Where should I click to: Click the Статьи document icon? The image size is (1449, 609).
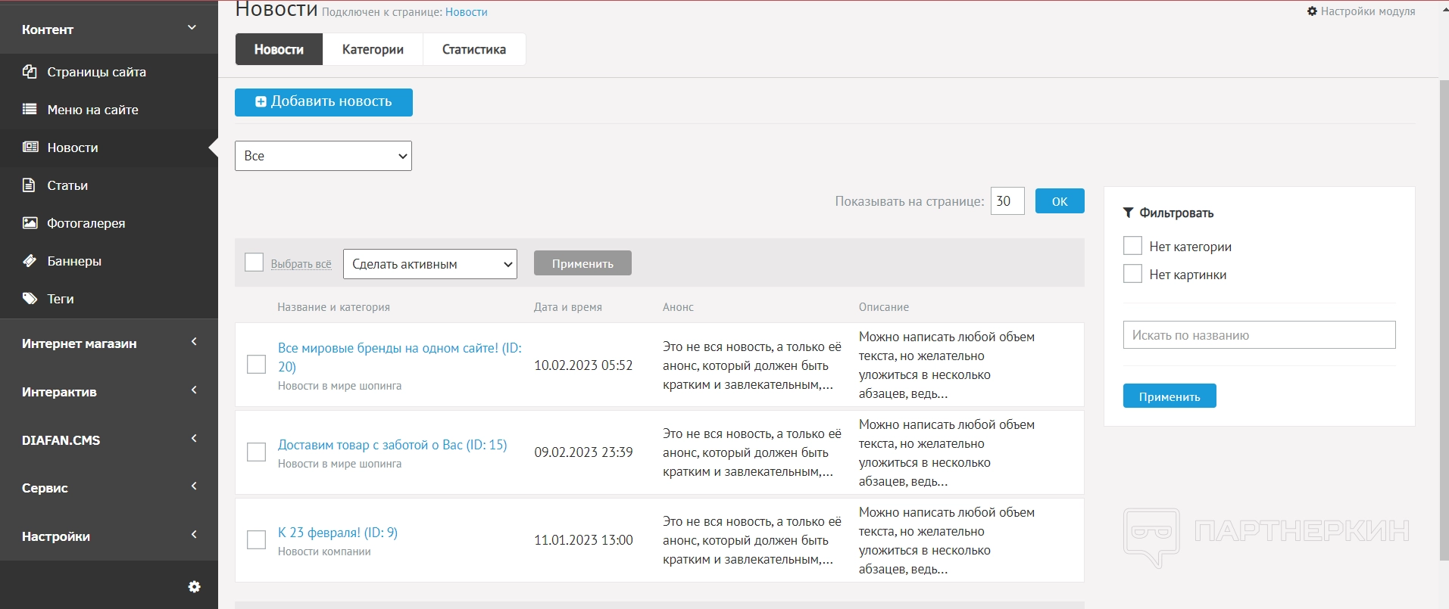click(x=30, y=185)
